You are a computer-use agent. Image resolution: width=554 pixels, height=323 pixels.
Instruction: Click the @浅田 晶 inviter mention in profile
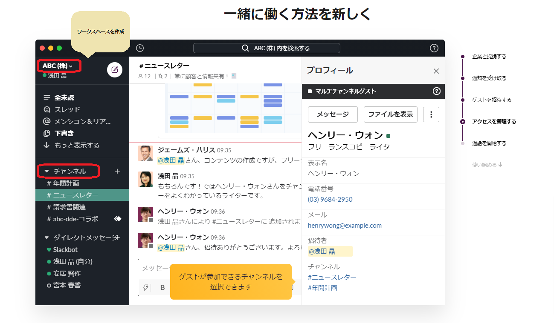point(322,251)
